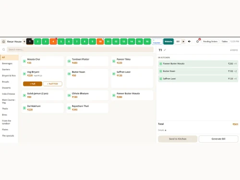Click the Total amount ₹501
This screenshot has height=180, width=240.
pos(235,124)
